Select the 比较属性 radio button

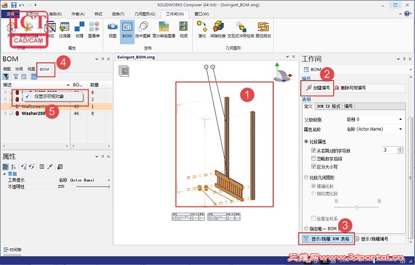point(306,142)
